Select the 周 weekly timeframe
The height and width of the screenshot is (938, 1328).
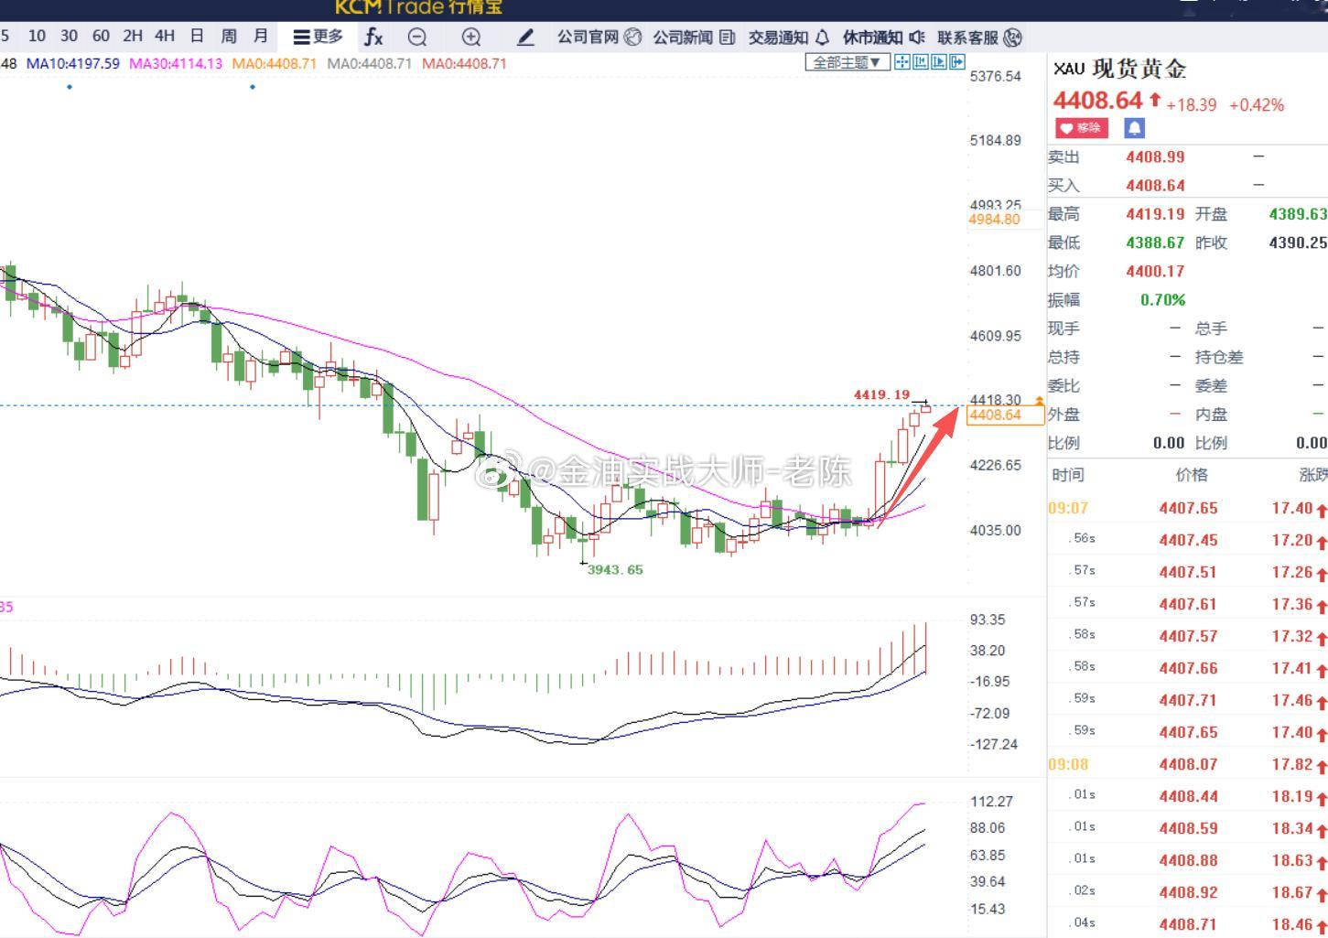click(x=229, y=36)
